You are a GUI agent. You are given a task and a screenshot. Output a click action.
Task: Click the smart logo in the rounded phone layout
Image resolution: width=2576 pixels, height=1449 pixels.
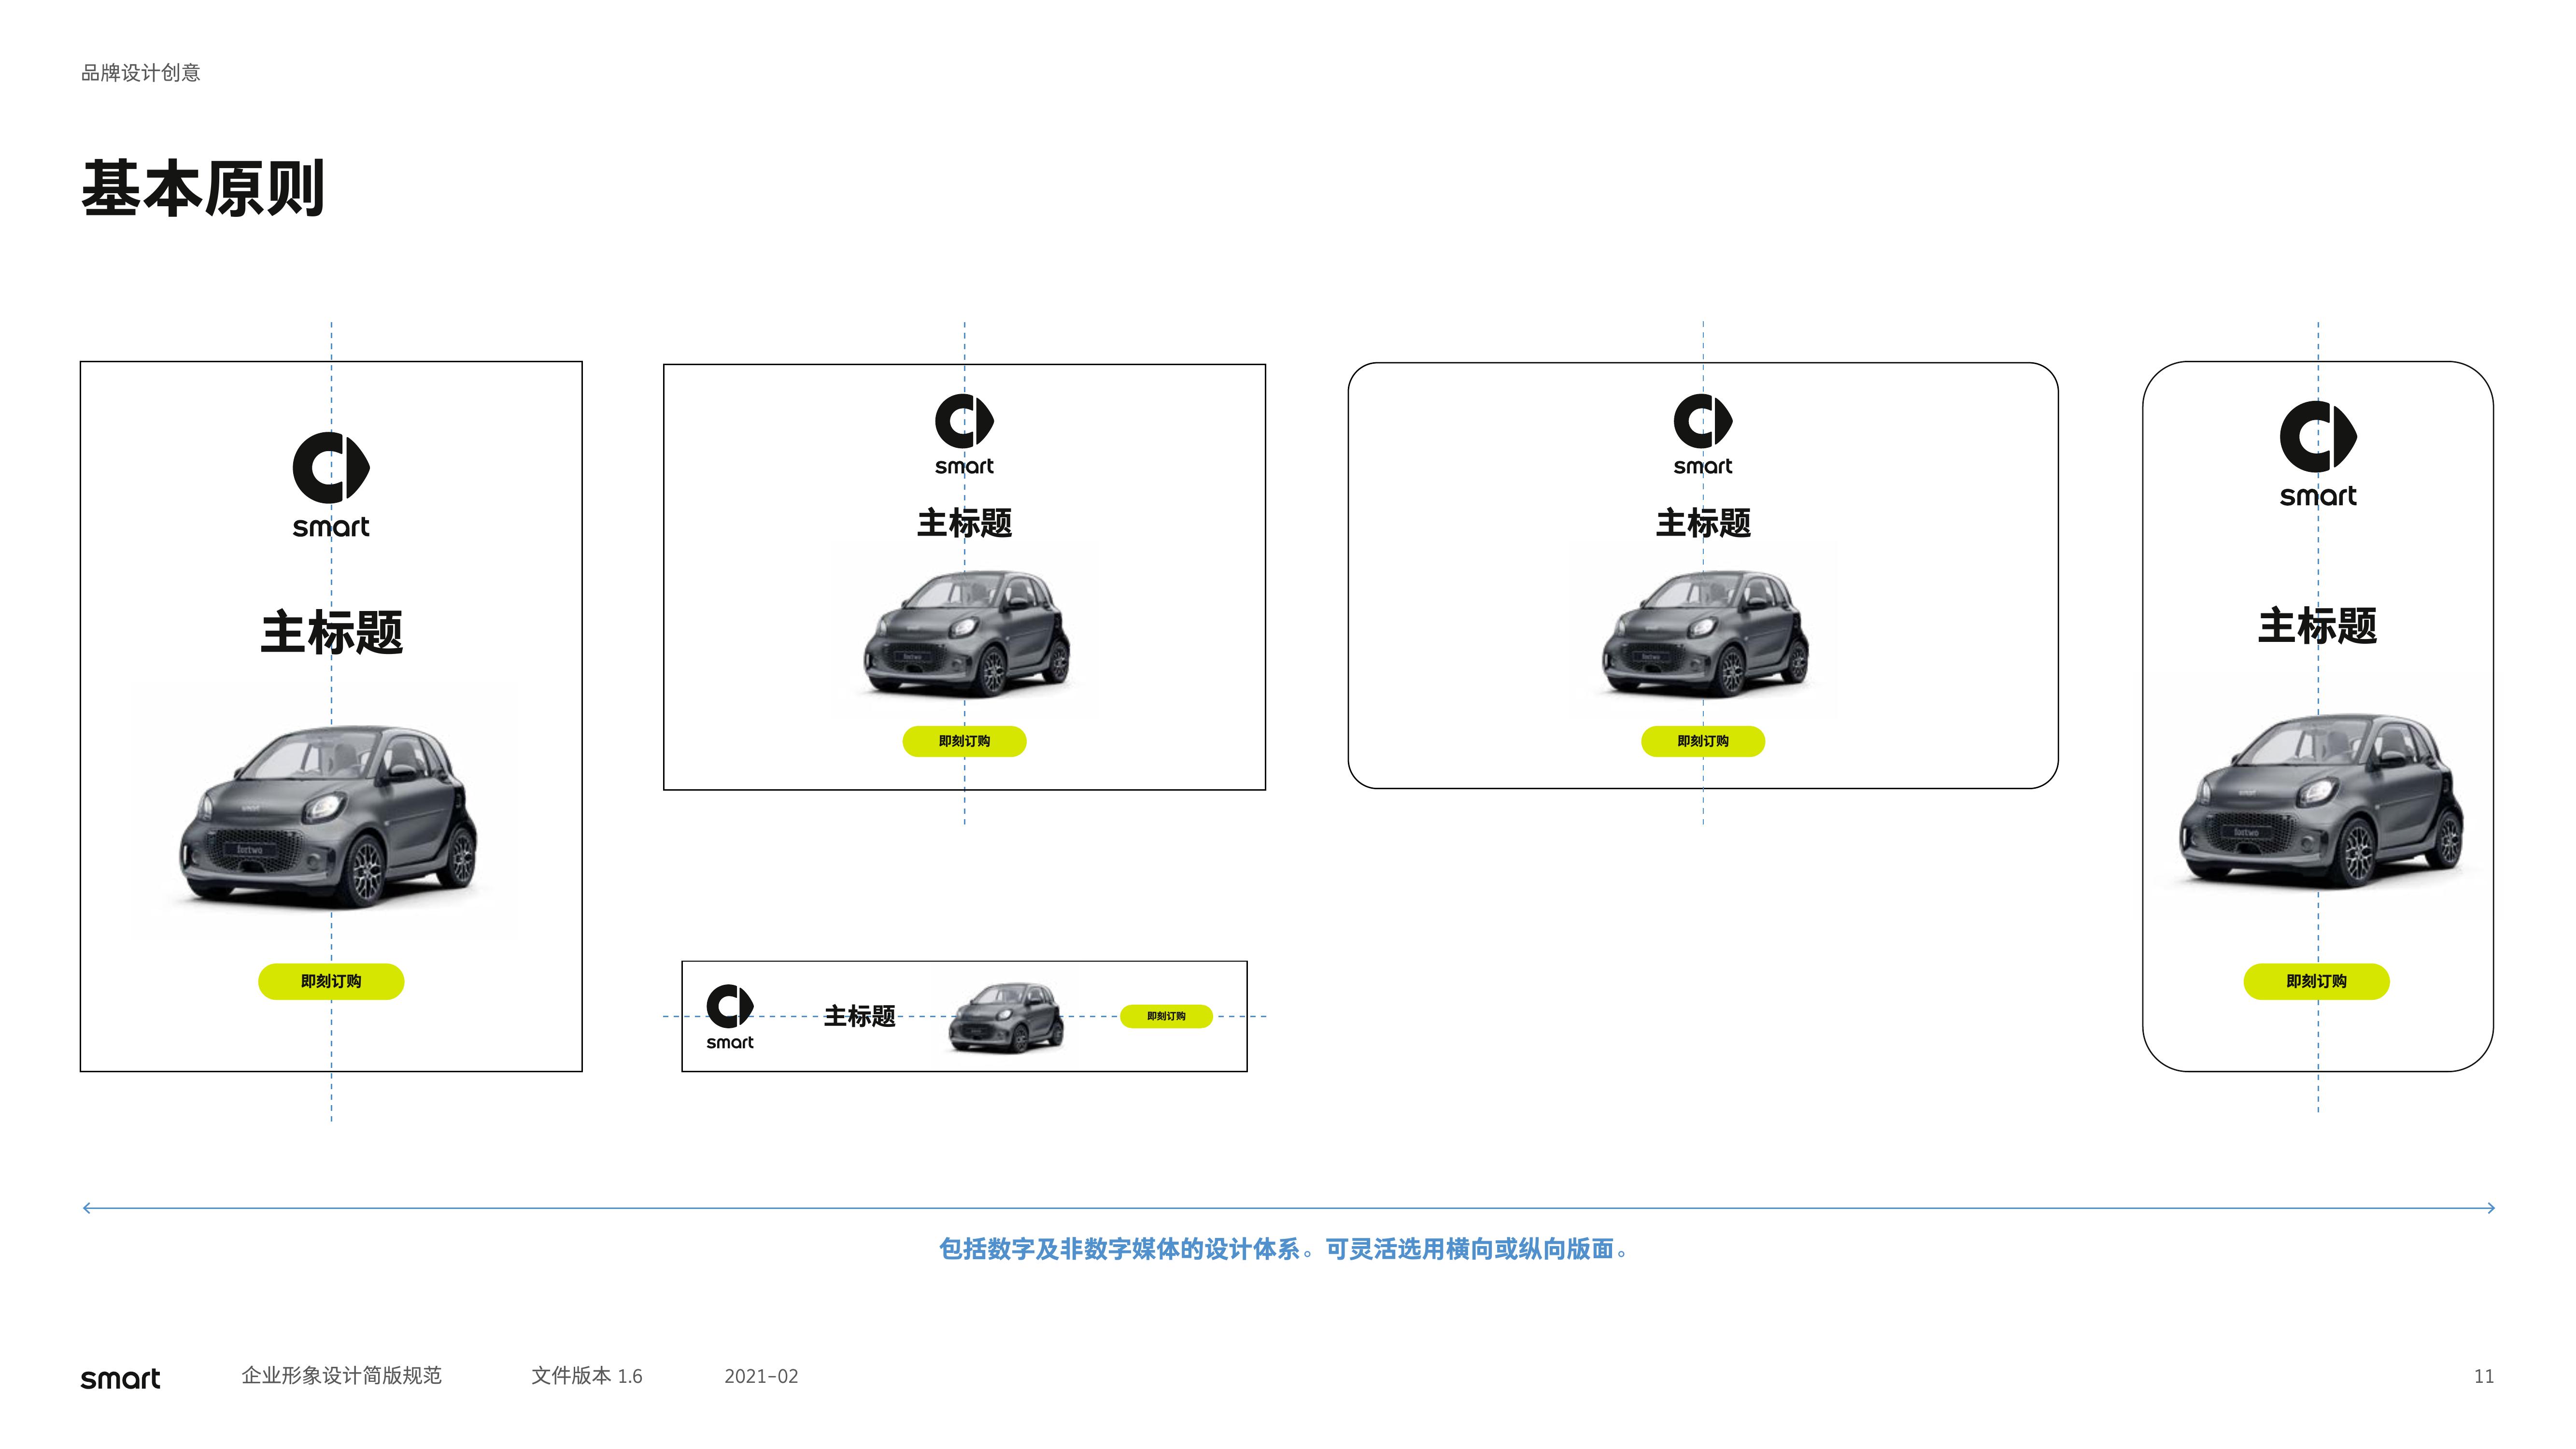pyautogui.click(x=2318, y=454)
